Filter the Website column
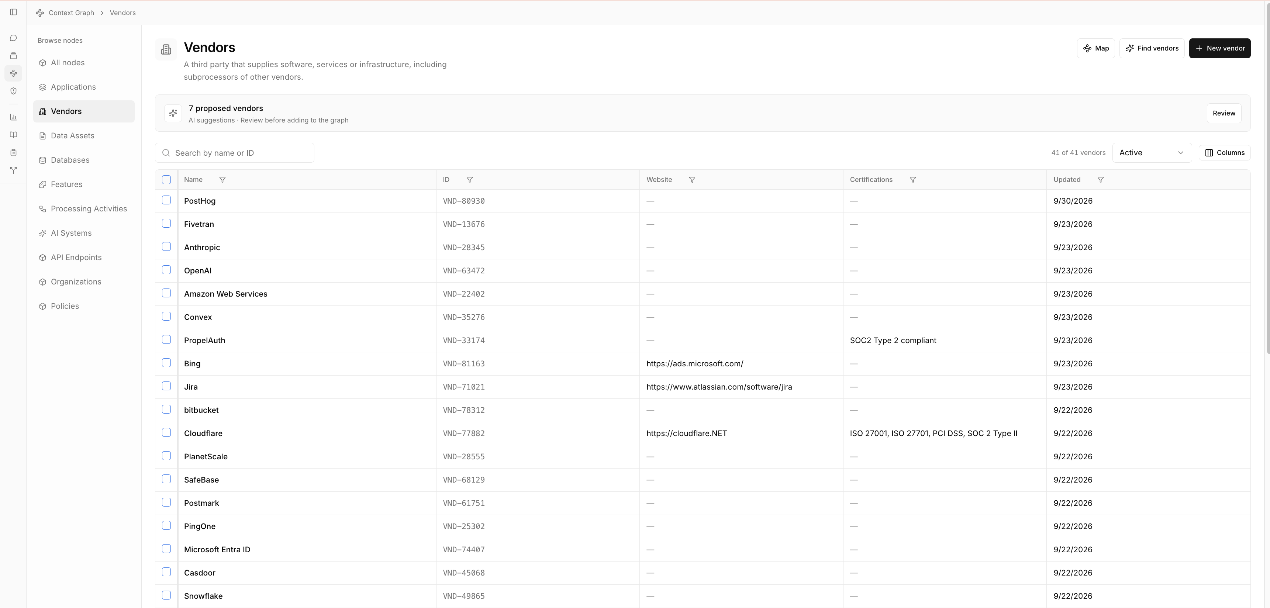This screenshot has height=608, width=1270. click(692, 180)
